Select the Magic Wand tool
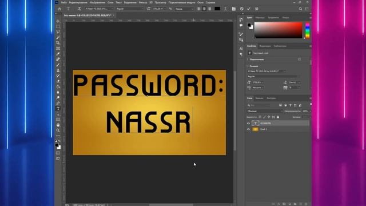Screen dimensions: 366x206 coord(58,37)
